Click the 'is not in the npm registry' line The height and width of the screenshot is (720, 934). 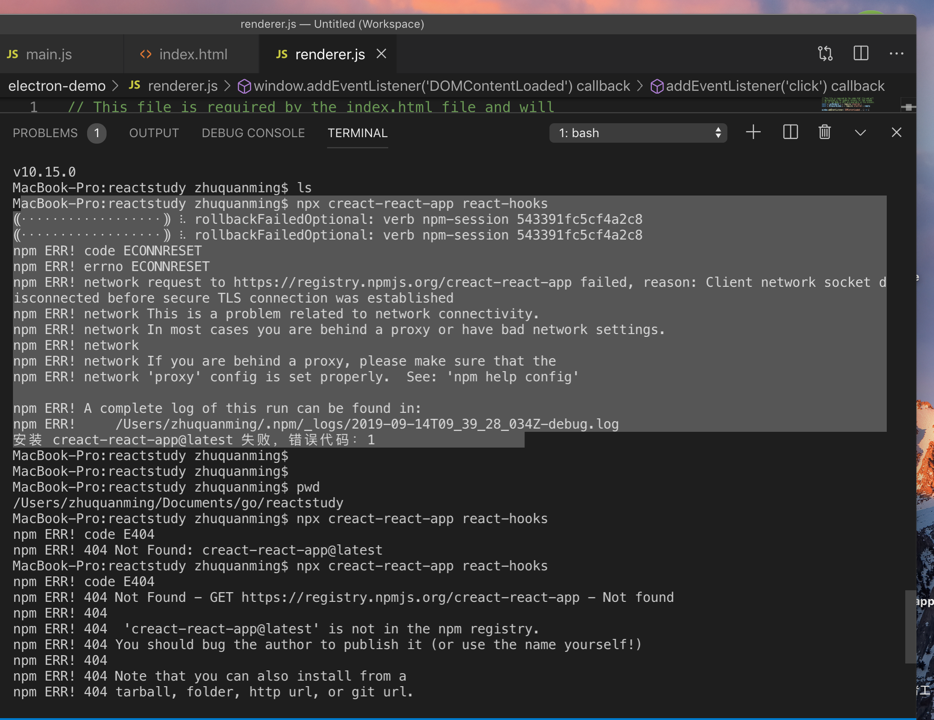click(x=276, y=629)
